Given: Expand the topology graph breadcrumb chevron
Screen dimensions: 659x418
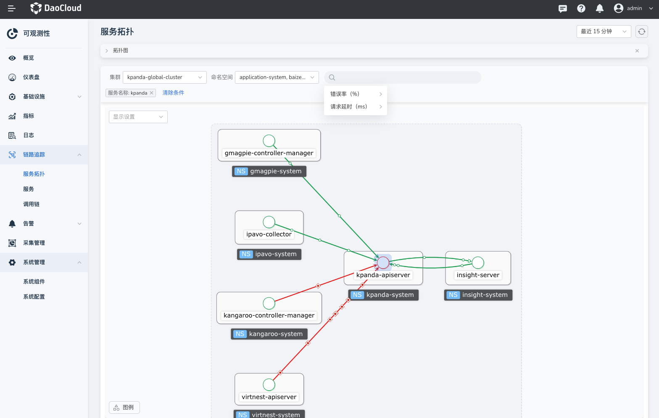Looking at the screenshot, I should [107, 51].
